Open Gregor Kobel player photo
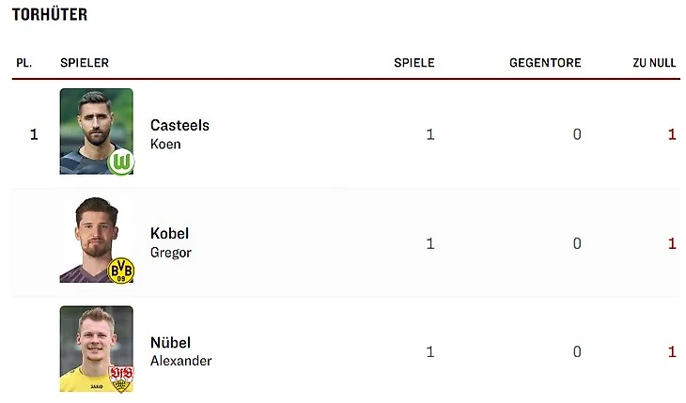The image size is (686, 403). point(96,240)
